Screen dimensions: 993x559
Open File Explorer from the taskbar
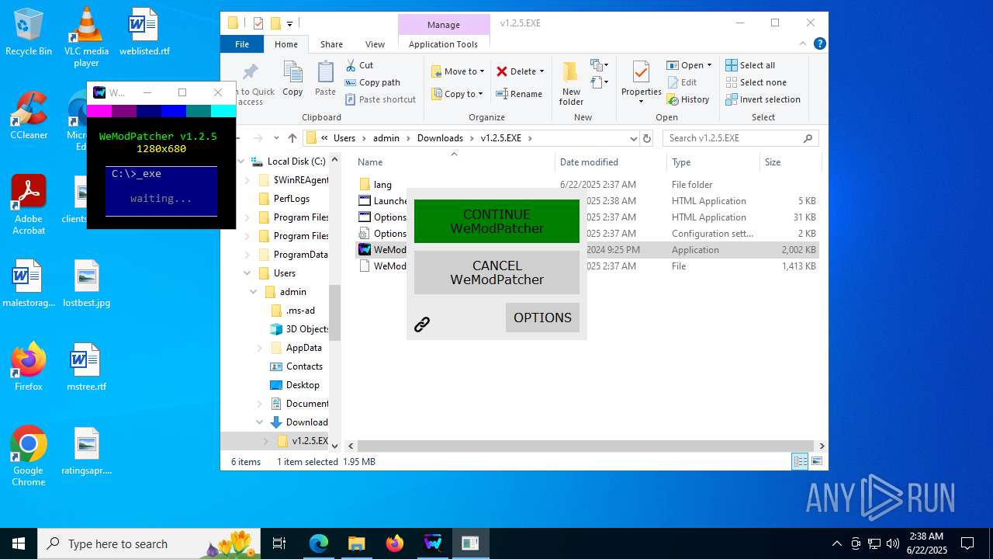356,543
